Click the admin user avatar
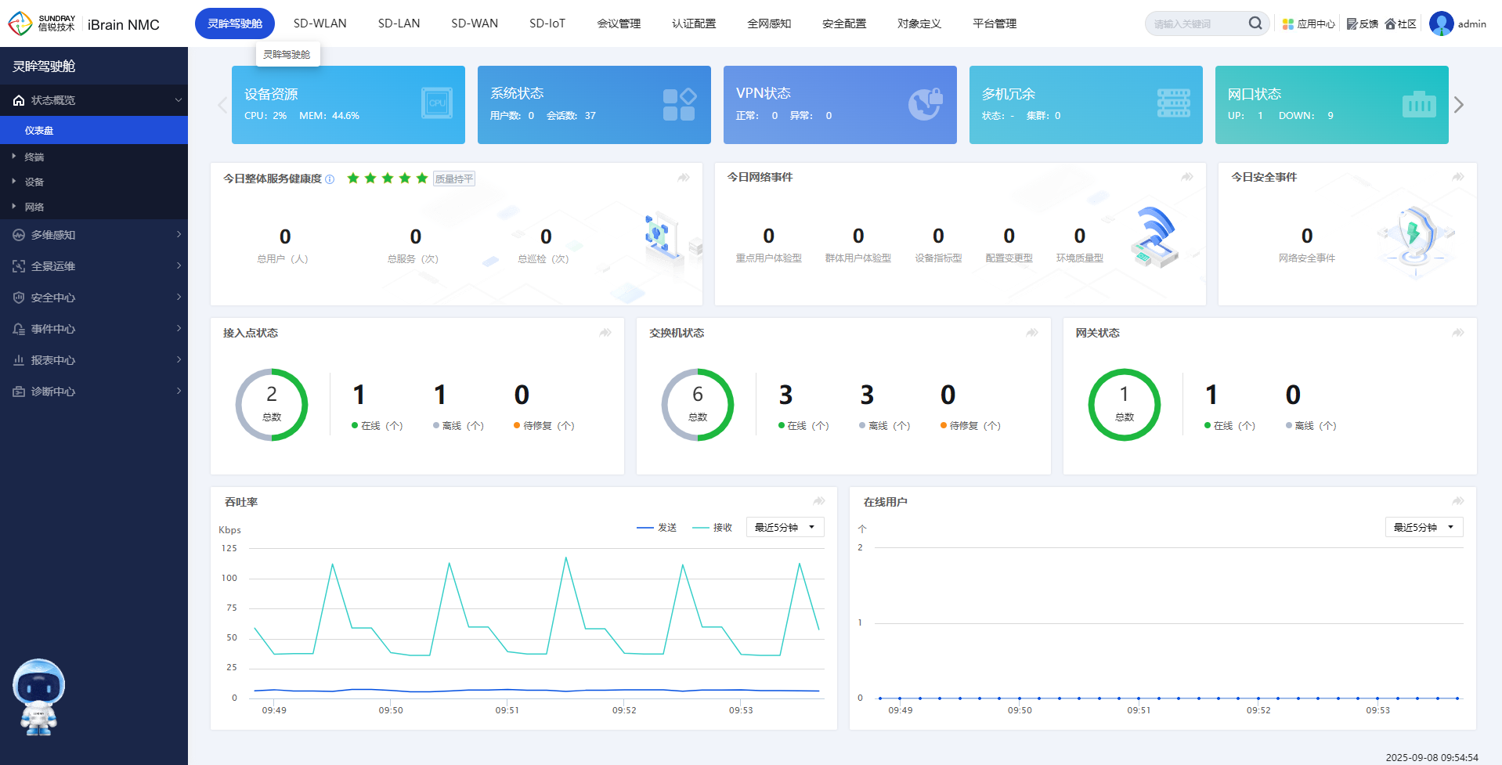 click(x=1441, y=23)
